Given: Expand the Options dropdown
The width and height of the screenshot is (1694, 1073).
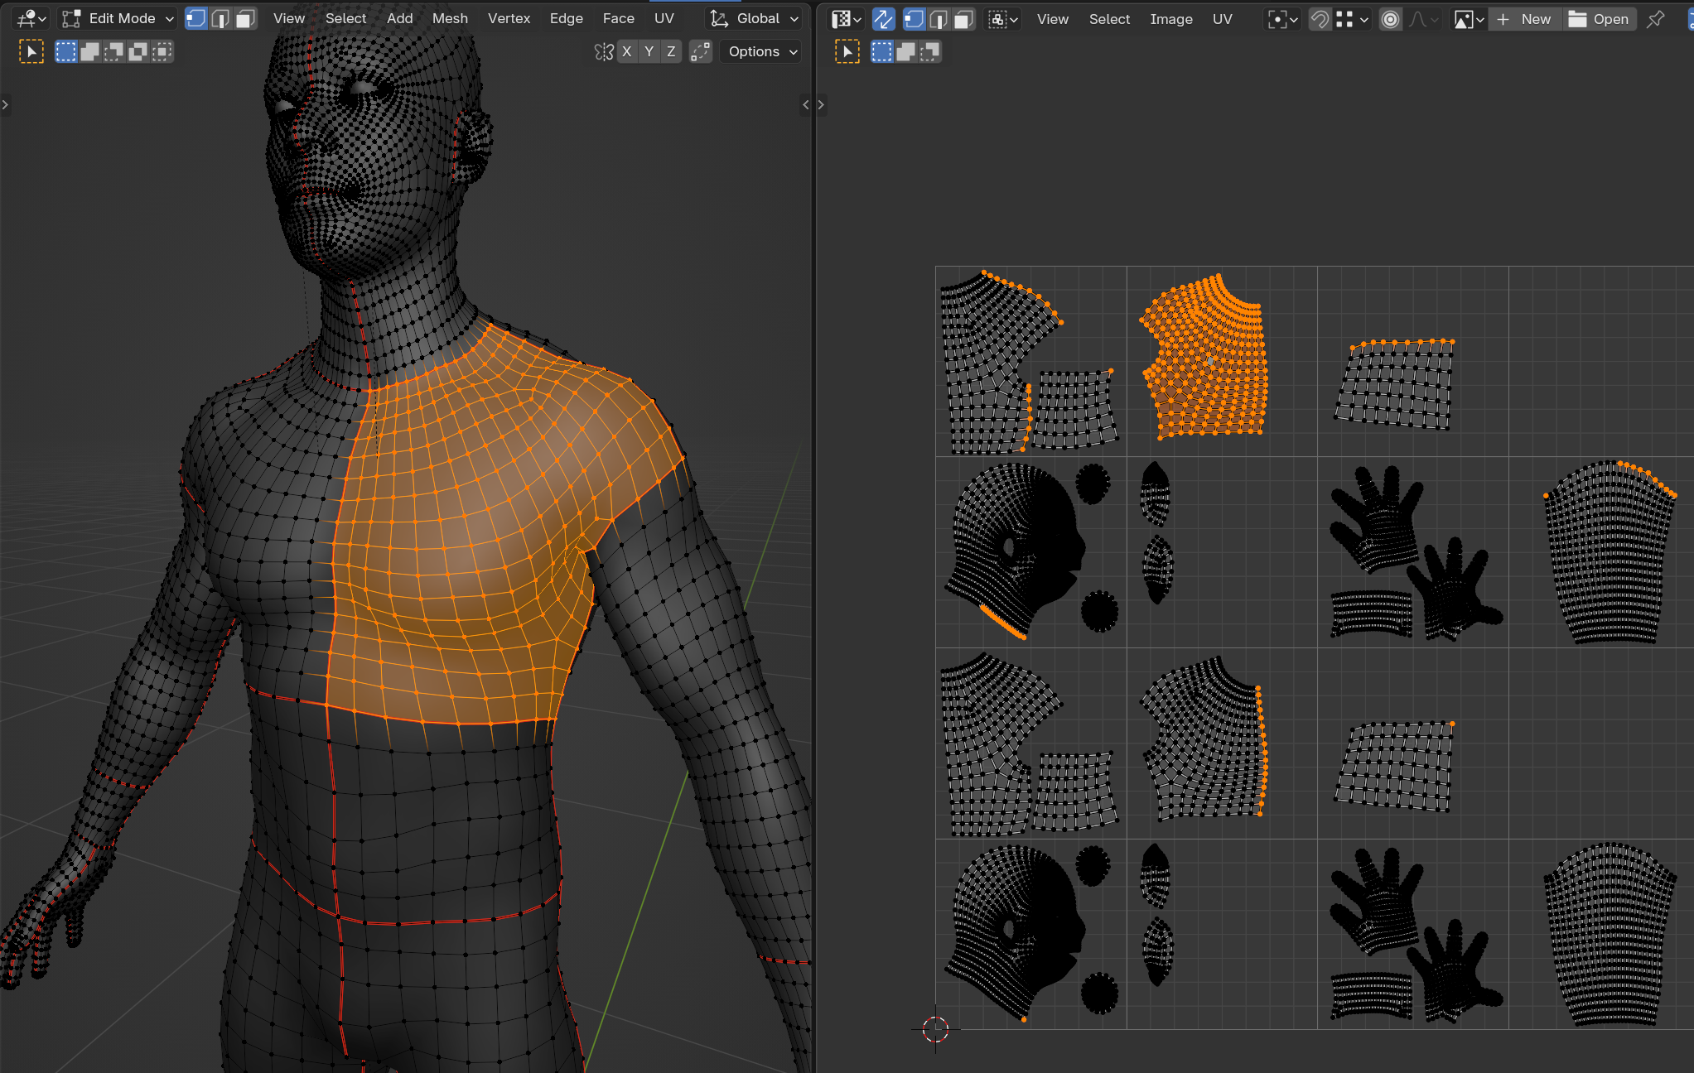Looking at the screenshot, I should [x=761, y=51].
